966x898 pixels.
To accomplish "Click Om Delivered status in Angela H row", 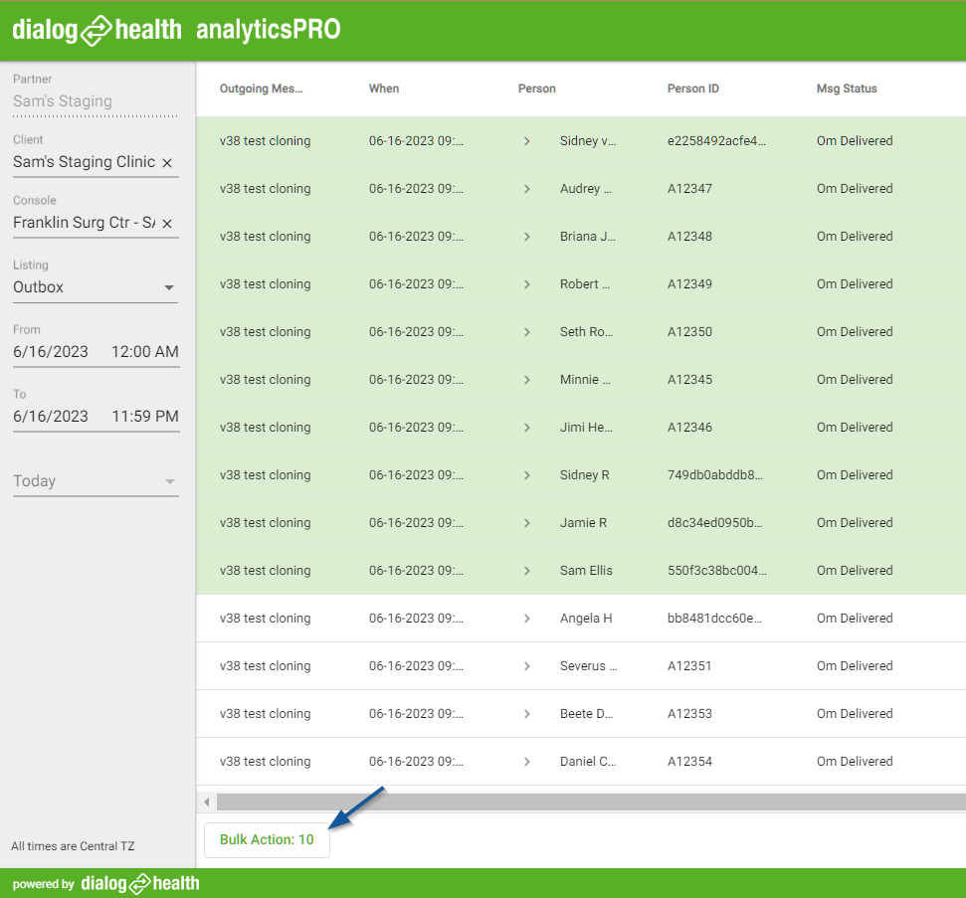I will point(855,619).
